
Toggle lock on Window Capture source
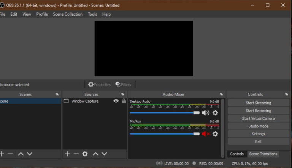coord(124,101)
